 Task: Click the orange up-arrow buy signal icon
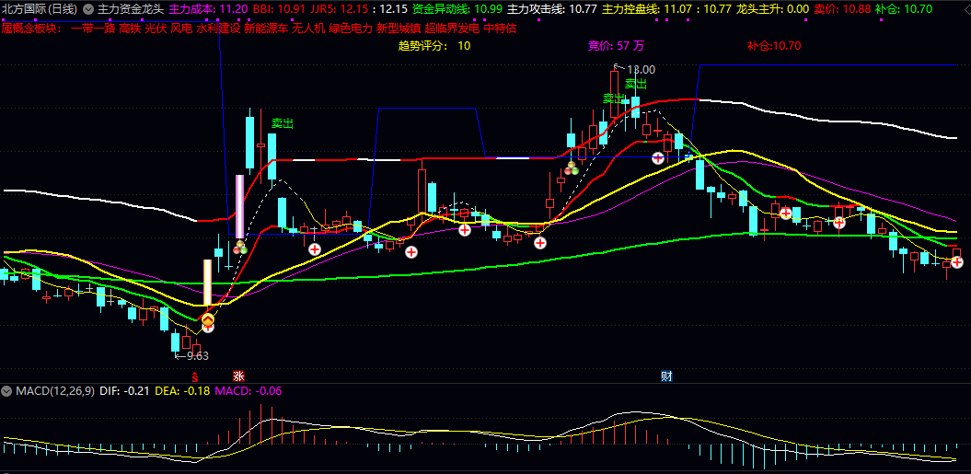click(208, 319)
